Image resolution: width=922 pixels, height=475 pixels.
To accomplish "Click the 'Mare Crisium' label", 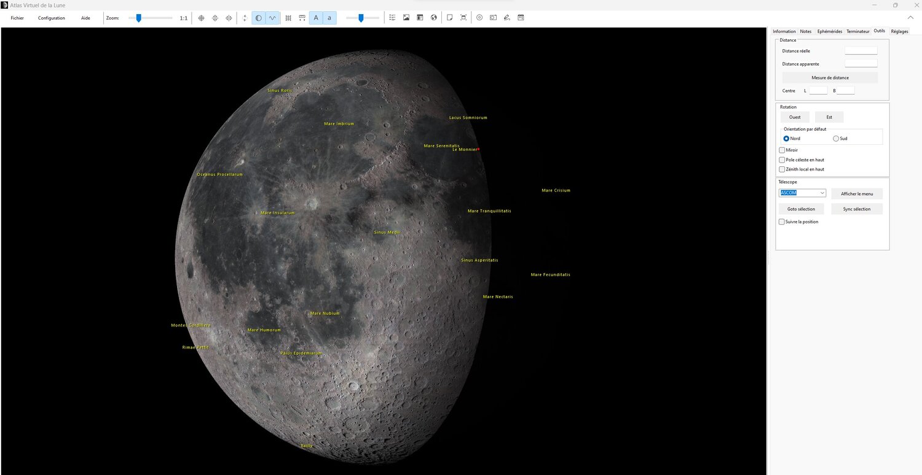I will (556, 190).
